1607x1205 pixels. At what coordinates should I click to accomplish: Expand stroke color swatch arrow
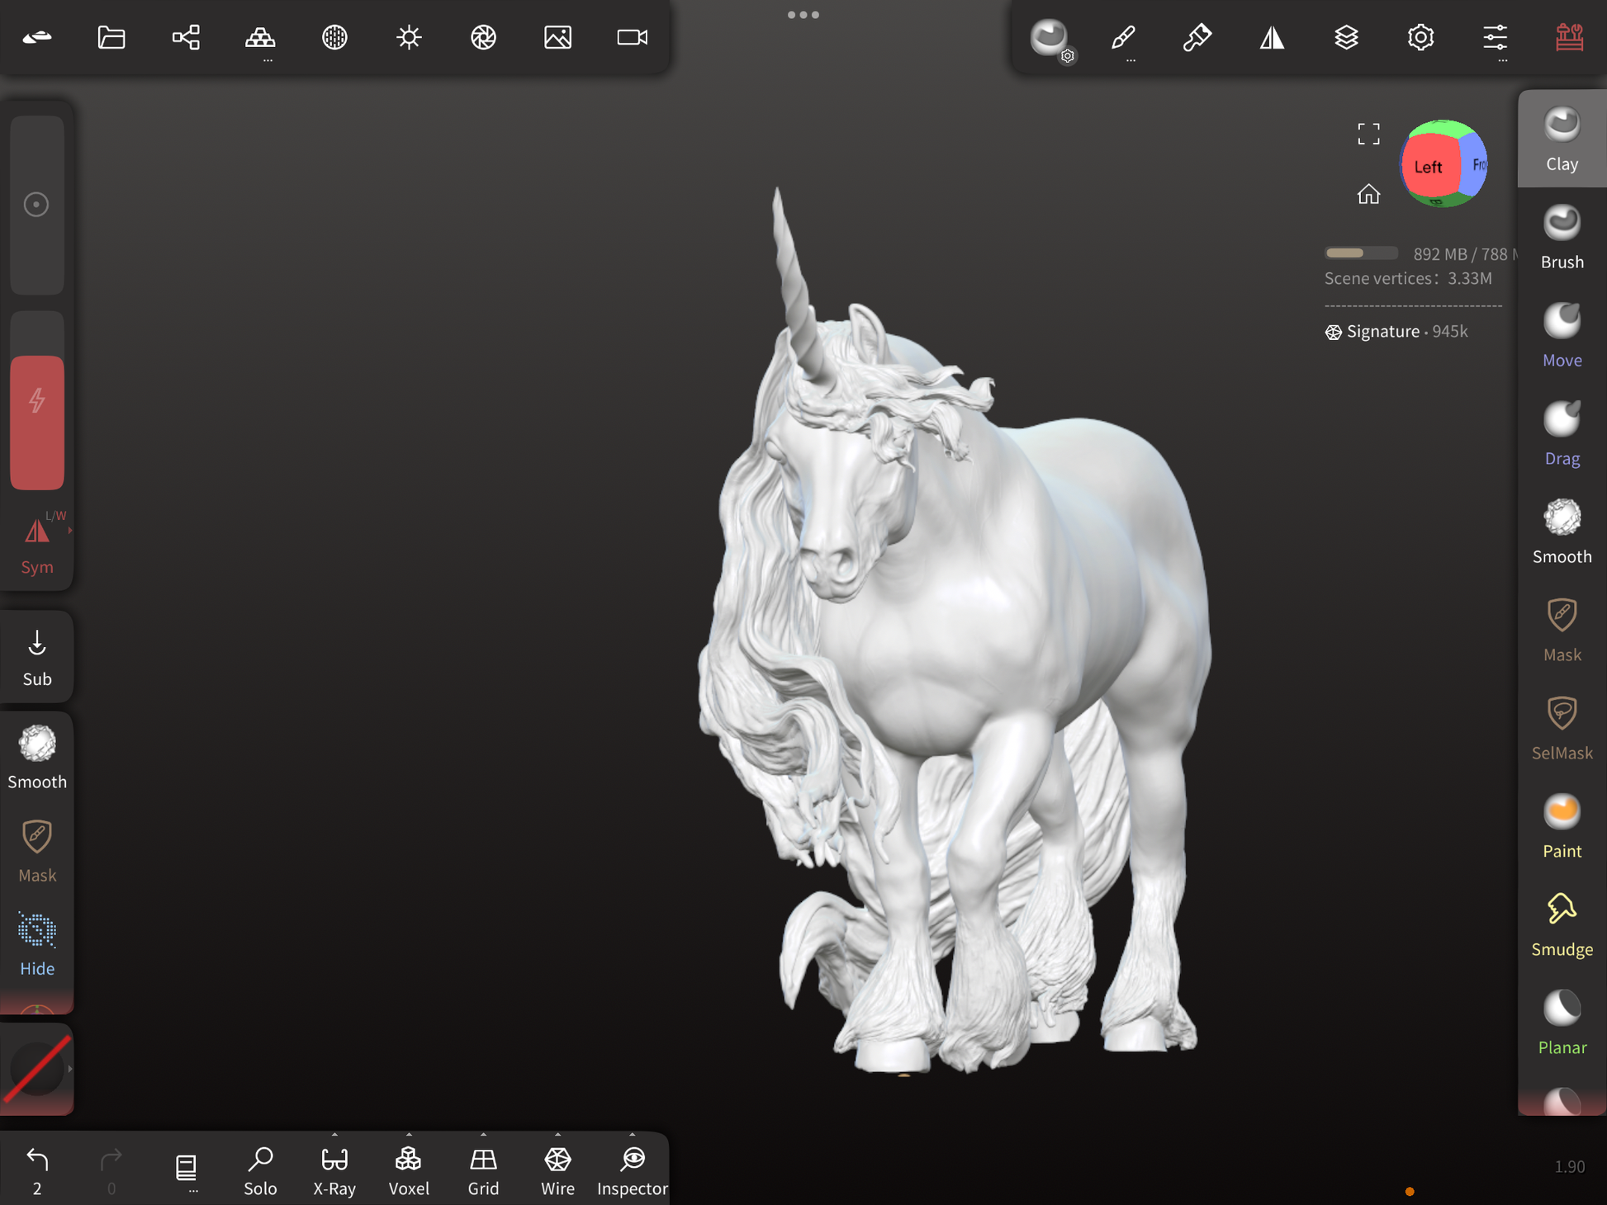point(70,1069)
